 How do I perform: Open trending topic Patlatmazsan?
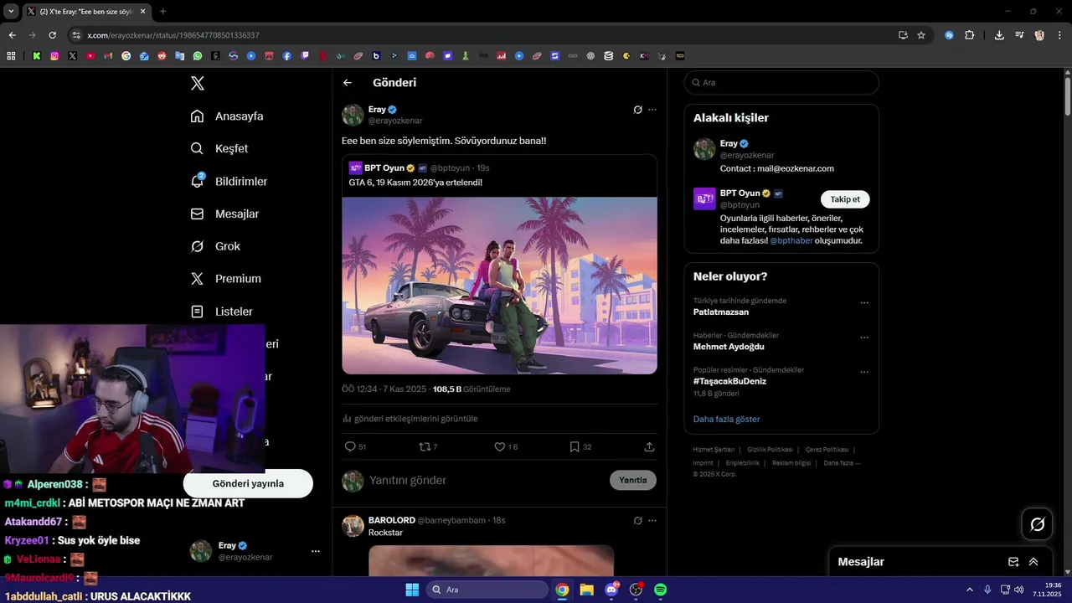pos(721,312)
